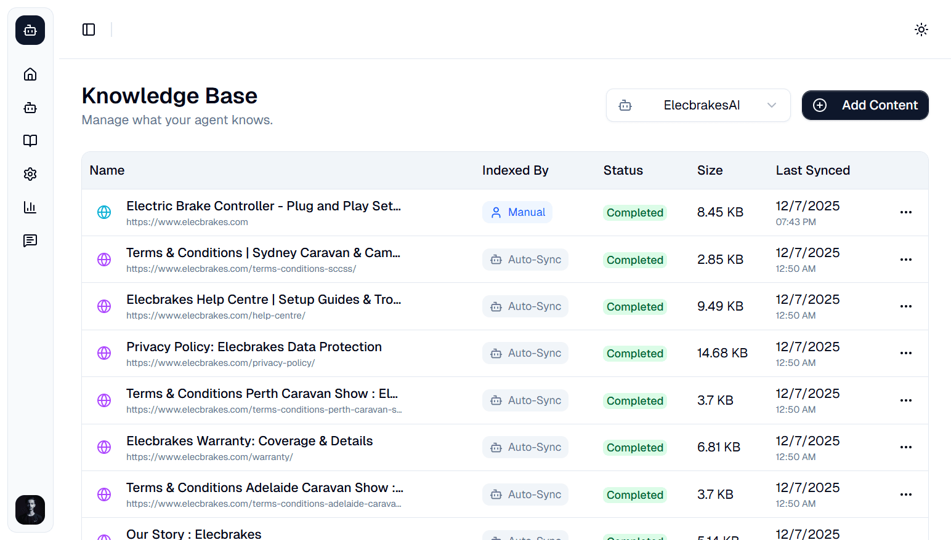Click the Status column header

coord(623,170)
